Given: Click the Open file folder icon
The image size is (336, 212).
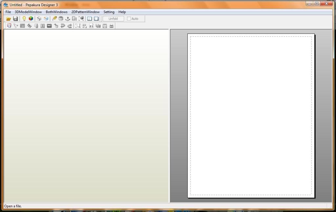Looking at the screenshot, I should pos(9,19).
